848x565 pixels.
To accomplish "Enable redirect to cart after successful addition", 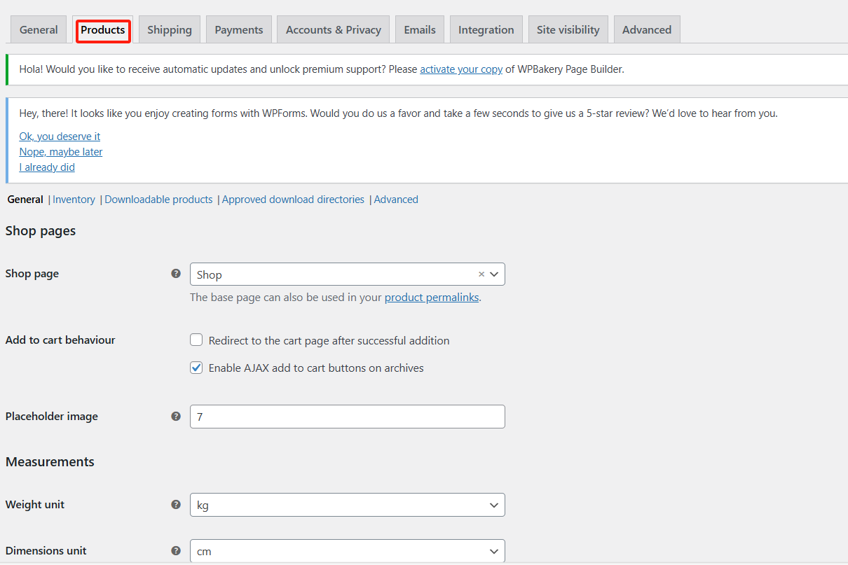I will [196, 340].
